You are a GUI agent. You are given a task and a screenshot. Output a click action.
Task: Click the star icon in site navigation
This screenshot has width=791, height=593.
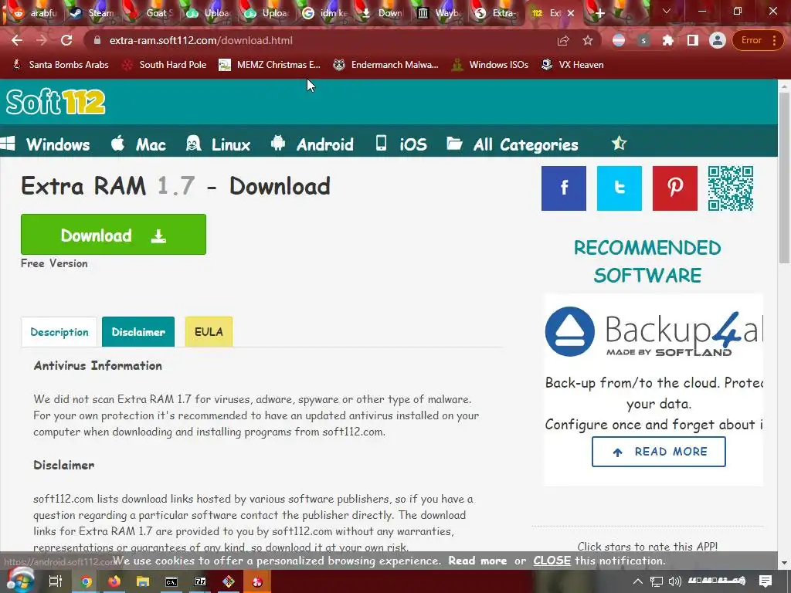[619, 144]
